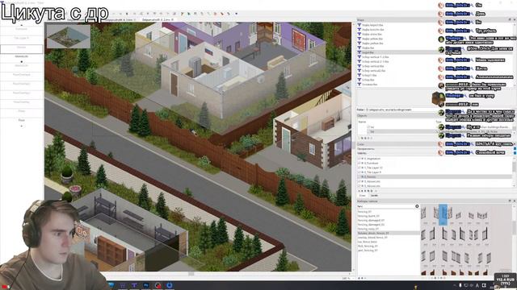
Task: Select the fencing_01 tileset row
Action: tap(389, 212)
